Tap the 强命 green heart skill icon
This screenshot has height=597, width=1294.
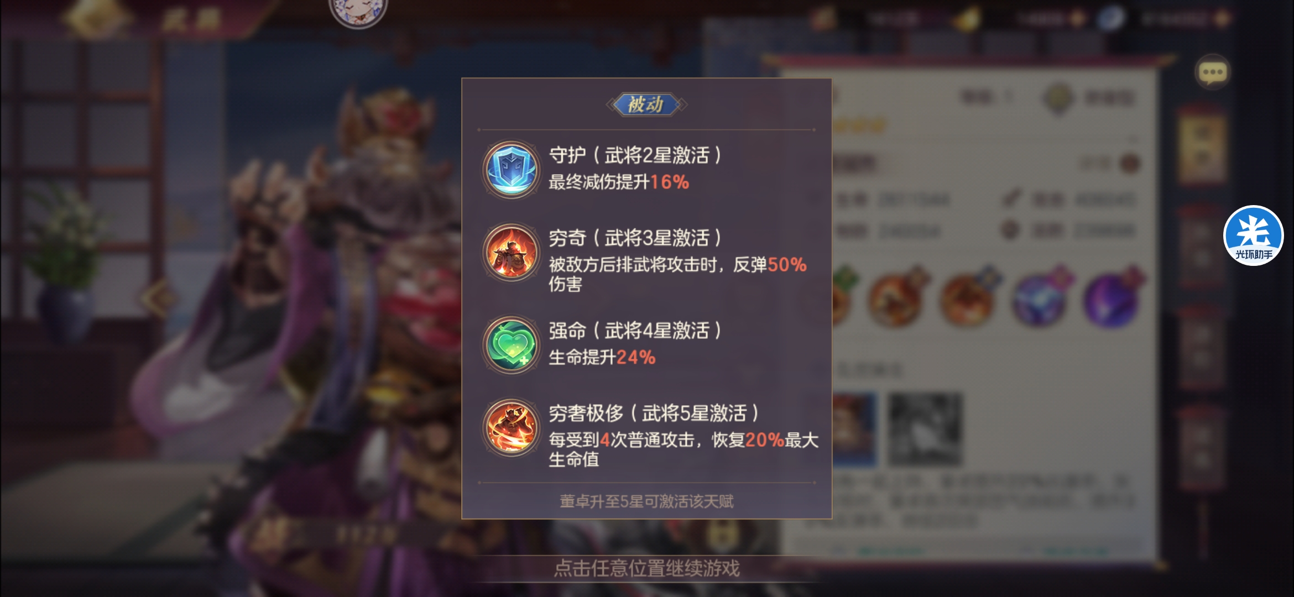(511, 344)
